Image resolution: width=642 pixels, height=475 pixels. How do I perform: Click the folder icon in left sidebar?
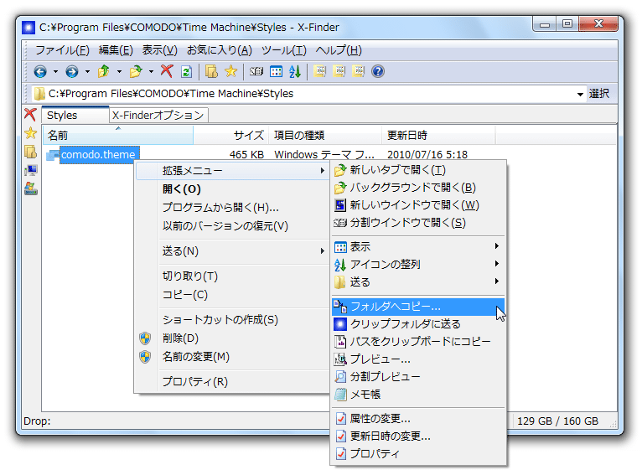click(x=30, y=152)
